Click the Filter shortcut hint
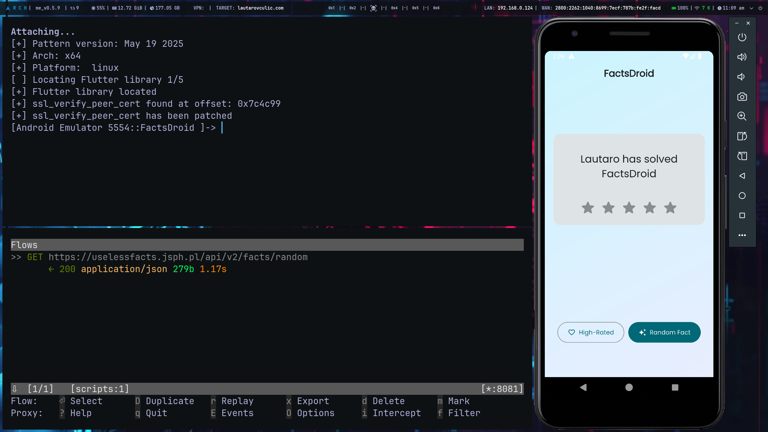The width and height of the screenshot is (768, 432). pos(459,413)
